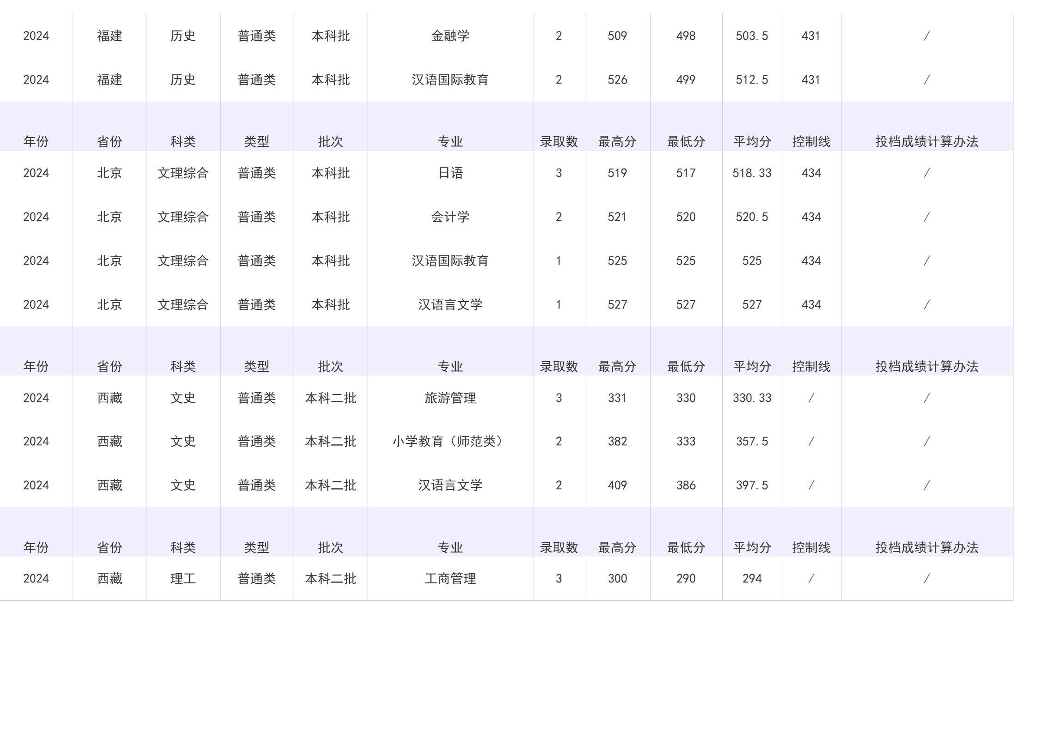
Task: Click the 年份 column header
Action: (x=38, y=141)
